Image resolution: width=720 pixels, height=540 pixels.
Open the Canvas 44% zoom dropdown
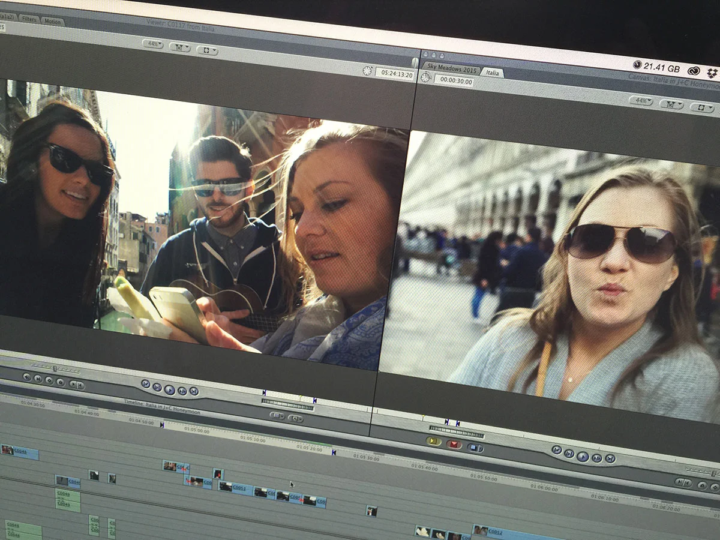[641, 100]
